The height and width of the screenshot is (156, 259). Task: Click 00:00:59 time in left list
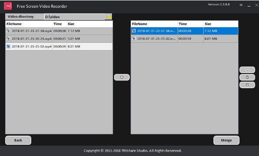(x=59, y=46)
